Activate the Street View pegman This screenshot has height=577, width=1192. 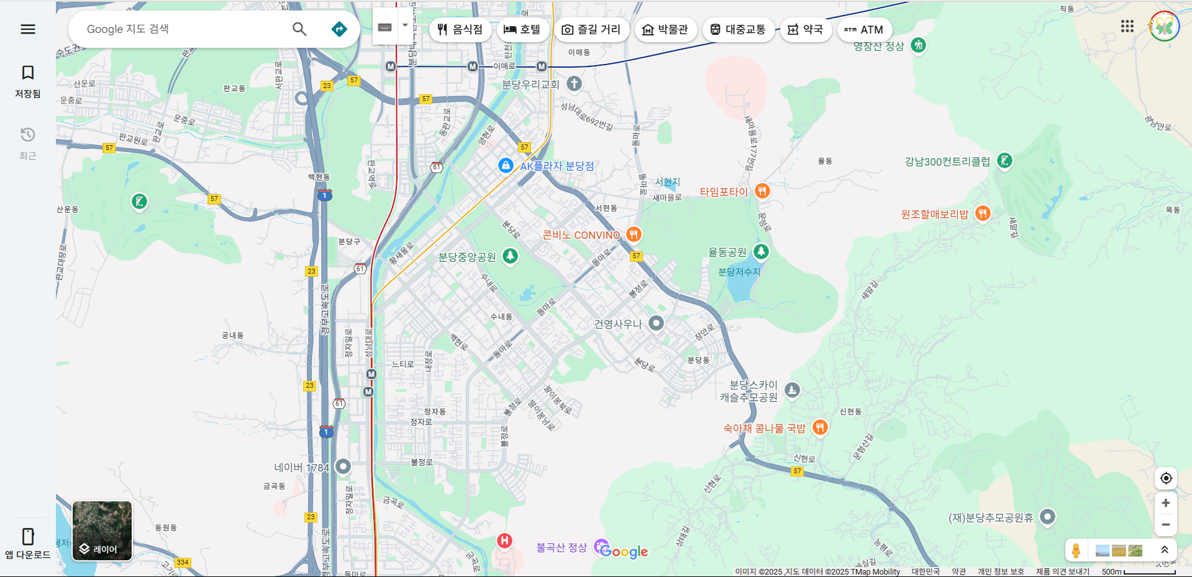[x=1076, y=550]
